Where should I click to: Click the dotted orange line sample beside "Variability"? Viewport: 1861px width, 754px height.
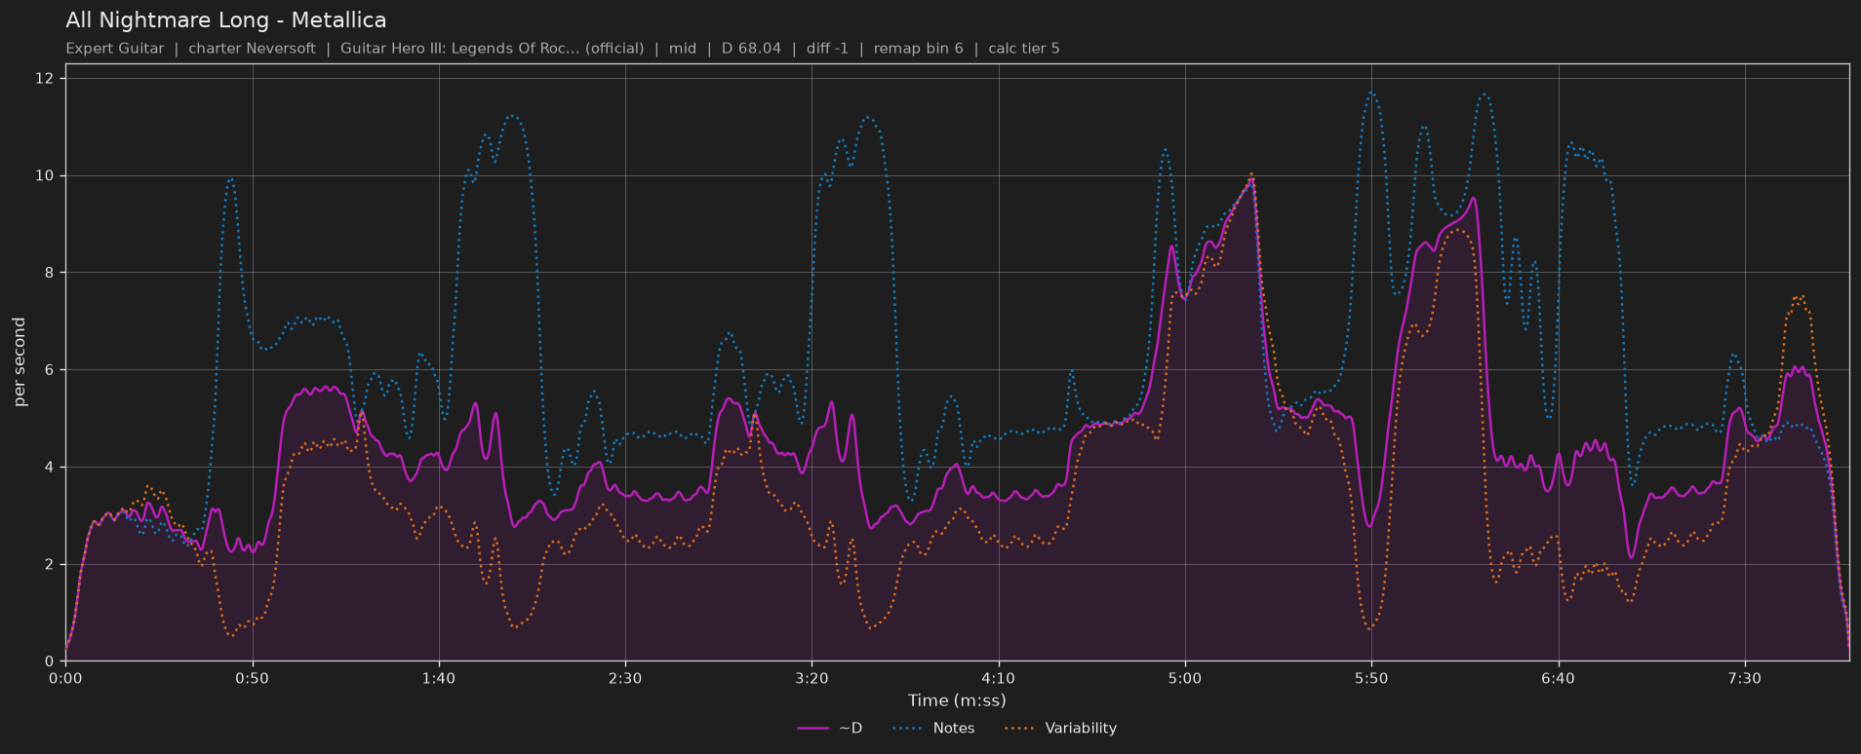click(1018, 729)
